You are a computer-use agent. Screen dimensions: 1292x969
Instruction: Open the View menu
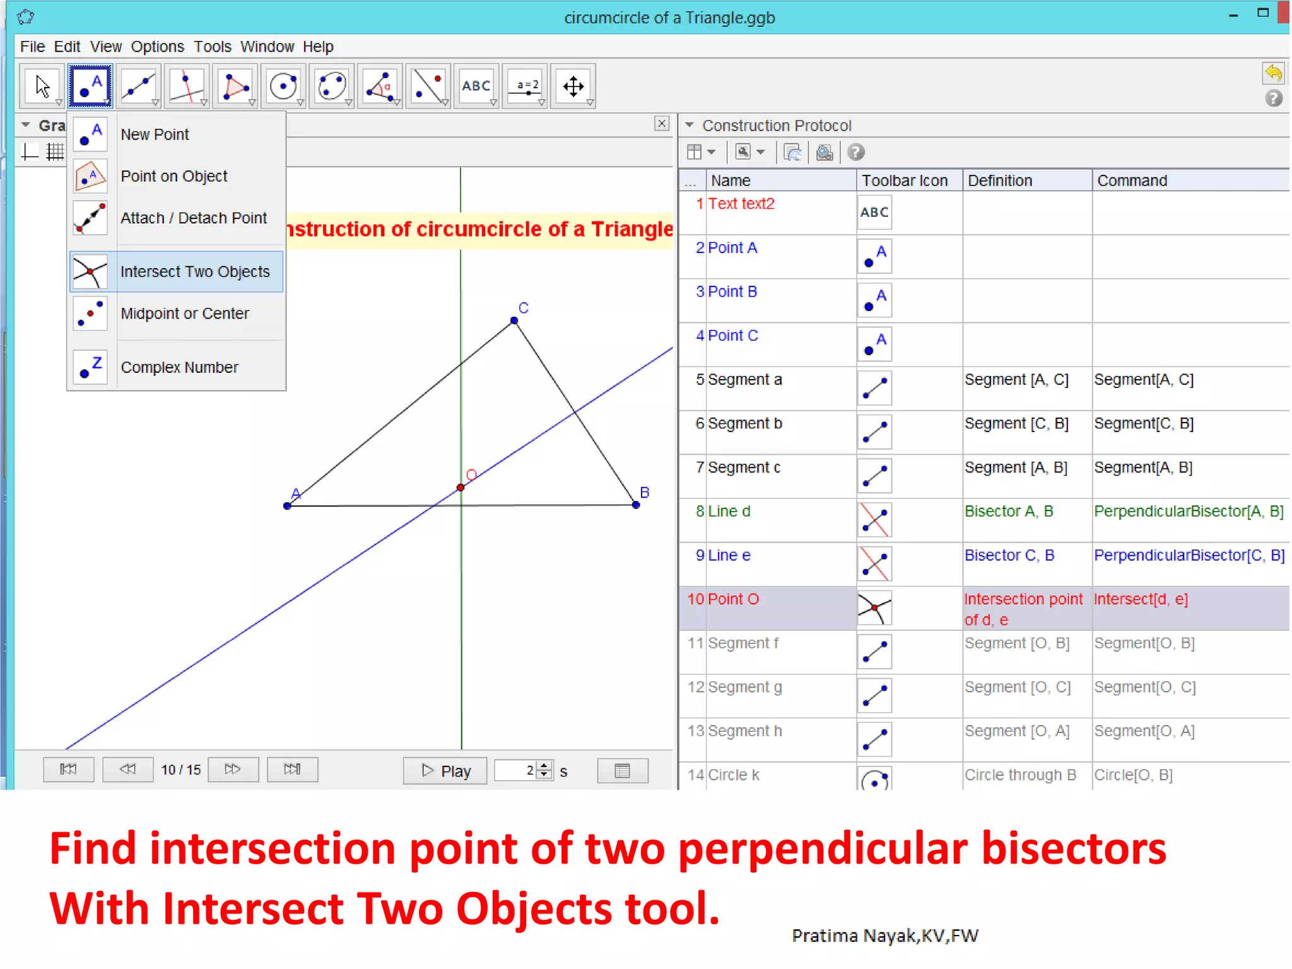point(105,47)
